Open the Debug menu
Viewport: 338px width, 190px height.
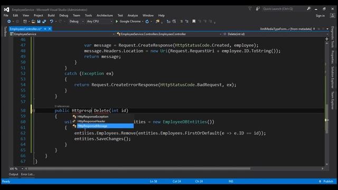[63, 15]
